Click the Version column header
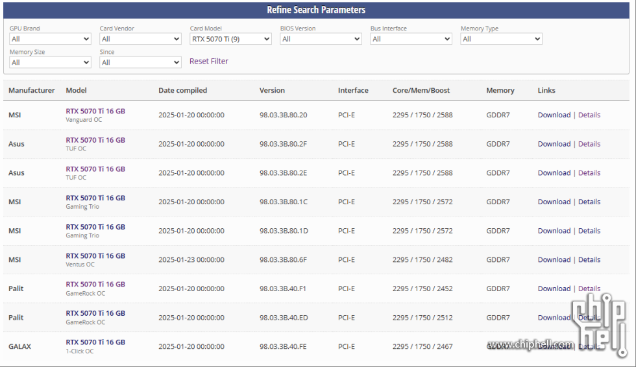 point(272,90)
